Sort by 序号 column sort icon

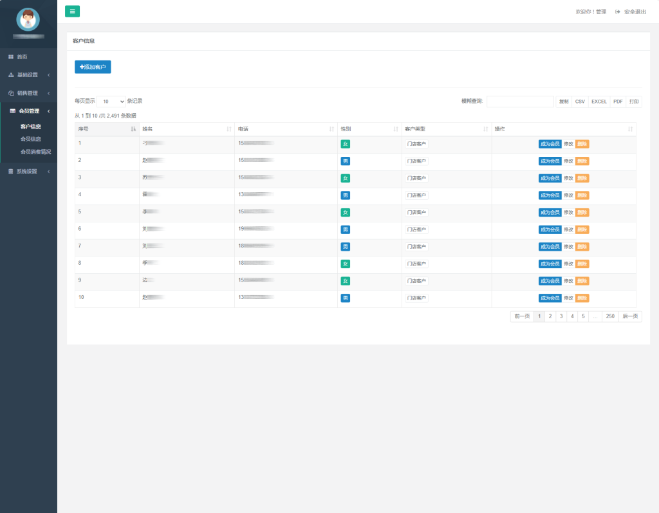click(133, 129)
